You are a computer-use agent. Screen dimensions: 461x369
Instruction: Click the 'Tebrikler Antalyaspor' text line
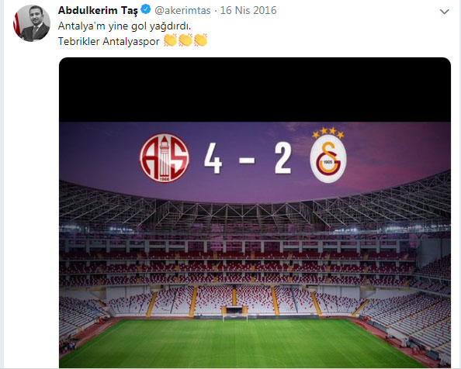pos(109,41)
